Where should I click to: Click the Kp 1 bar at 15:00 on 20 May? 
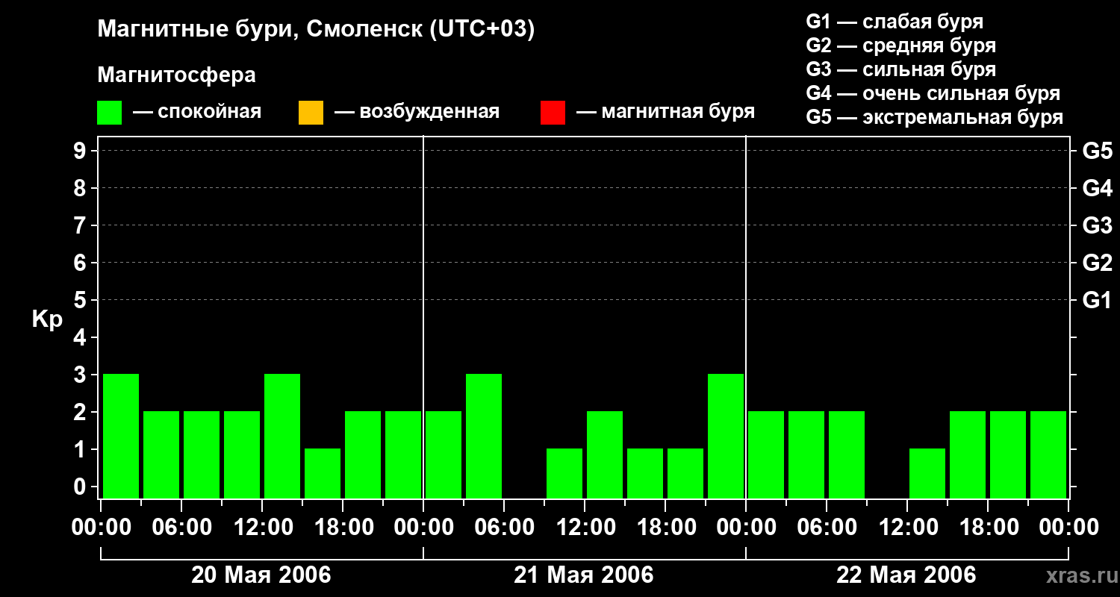(x=323, y=473)
